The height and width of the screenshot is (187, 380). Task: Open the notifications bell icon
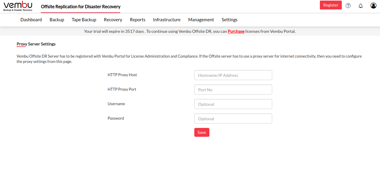tap(360, 6)
